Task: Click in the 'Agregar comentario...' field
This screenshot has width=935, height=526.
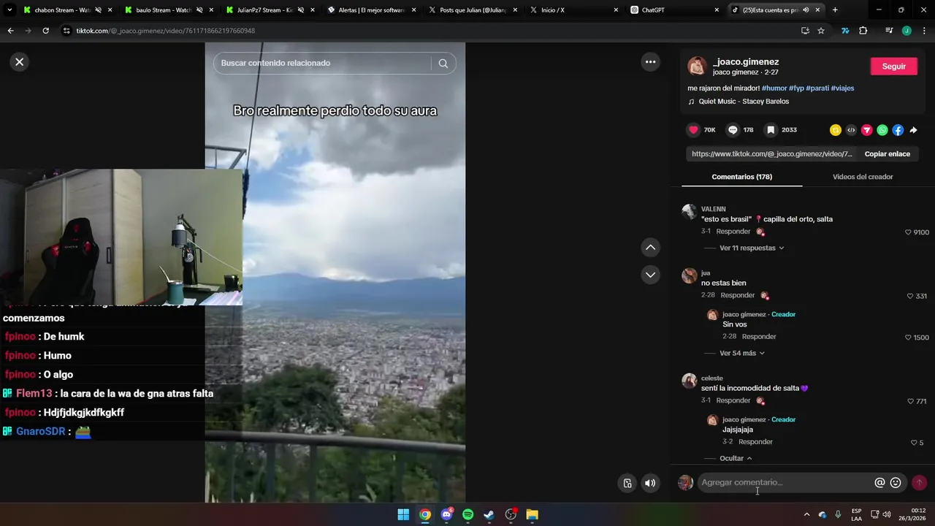Action: click(x=785, y=483)
